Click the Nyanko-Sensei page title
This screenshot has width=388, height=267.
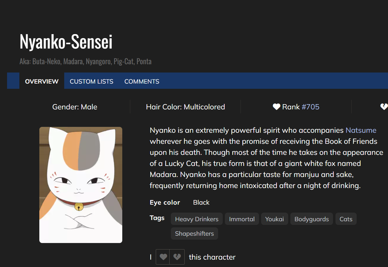click(x=66, y=42)
